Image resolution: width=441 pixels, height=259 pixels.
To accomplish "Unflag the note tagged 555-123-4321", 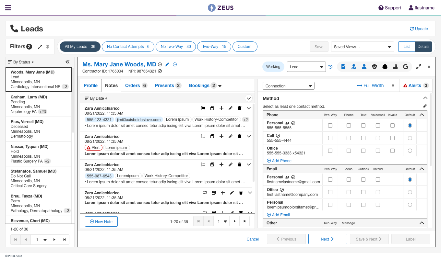I will coord(203,108).
